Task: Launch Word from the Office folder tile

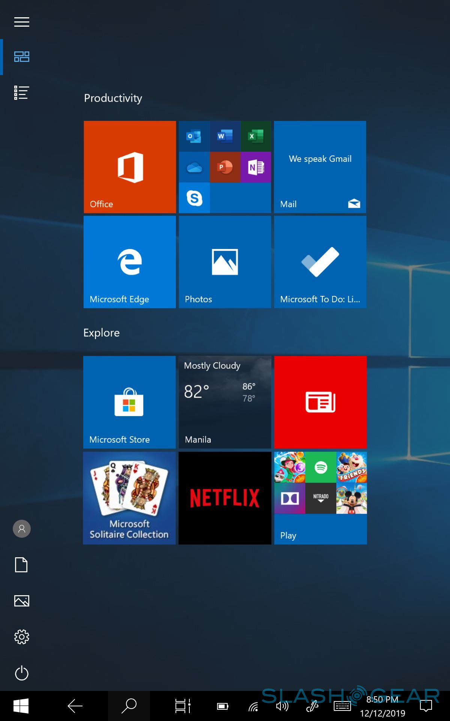Action: point(225,136)
